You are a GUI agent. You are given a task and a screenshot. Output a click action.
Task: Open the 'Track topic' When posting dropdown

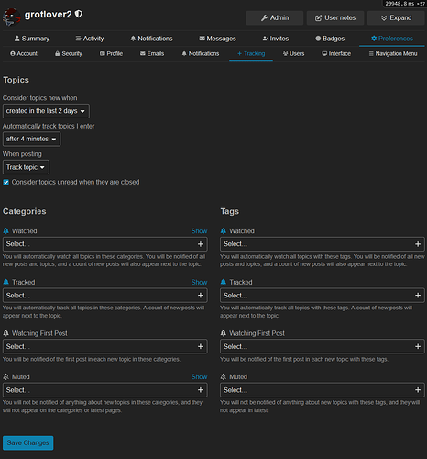26,167
